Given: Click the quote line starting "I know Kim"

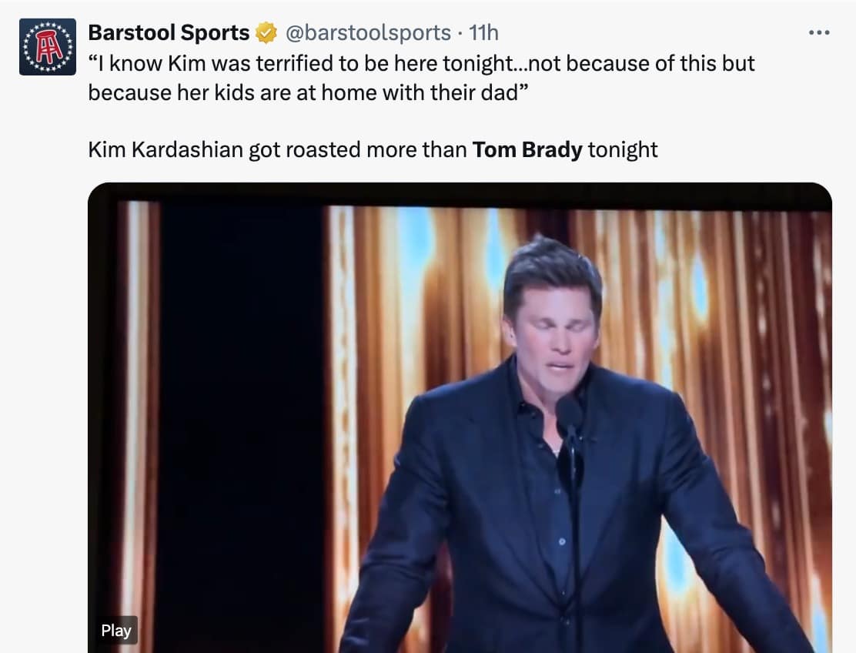Looking at the screenshot, I should pos(421,63).
